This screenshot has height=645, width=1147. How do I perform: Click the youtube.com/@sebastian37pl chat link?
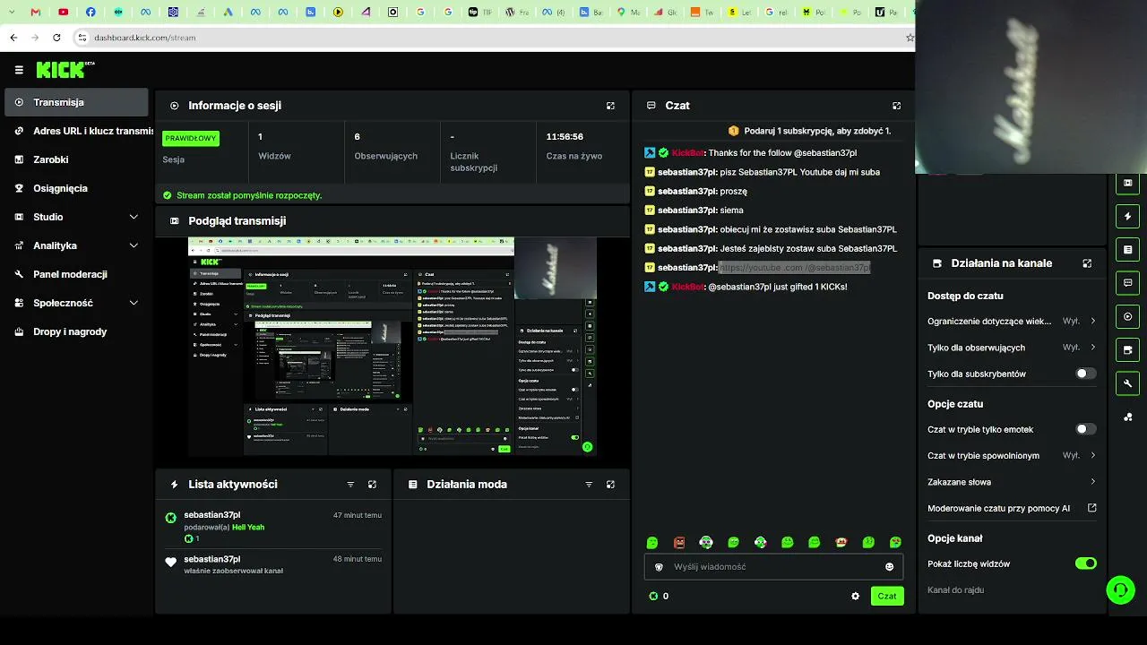click(794, 268)
